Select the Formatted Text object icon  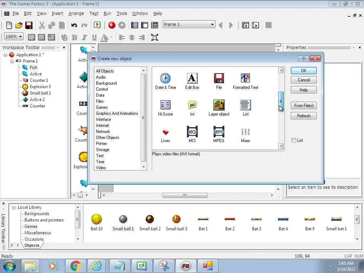[x=245, y=78]
